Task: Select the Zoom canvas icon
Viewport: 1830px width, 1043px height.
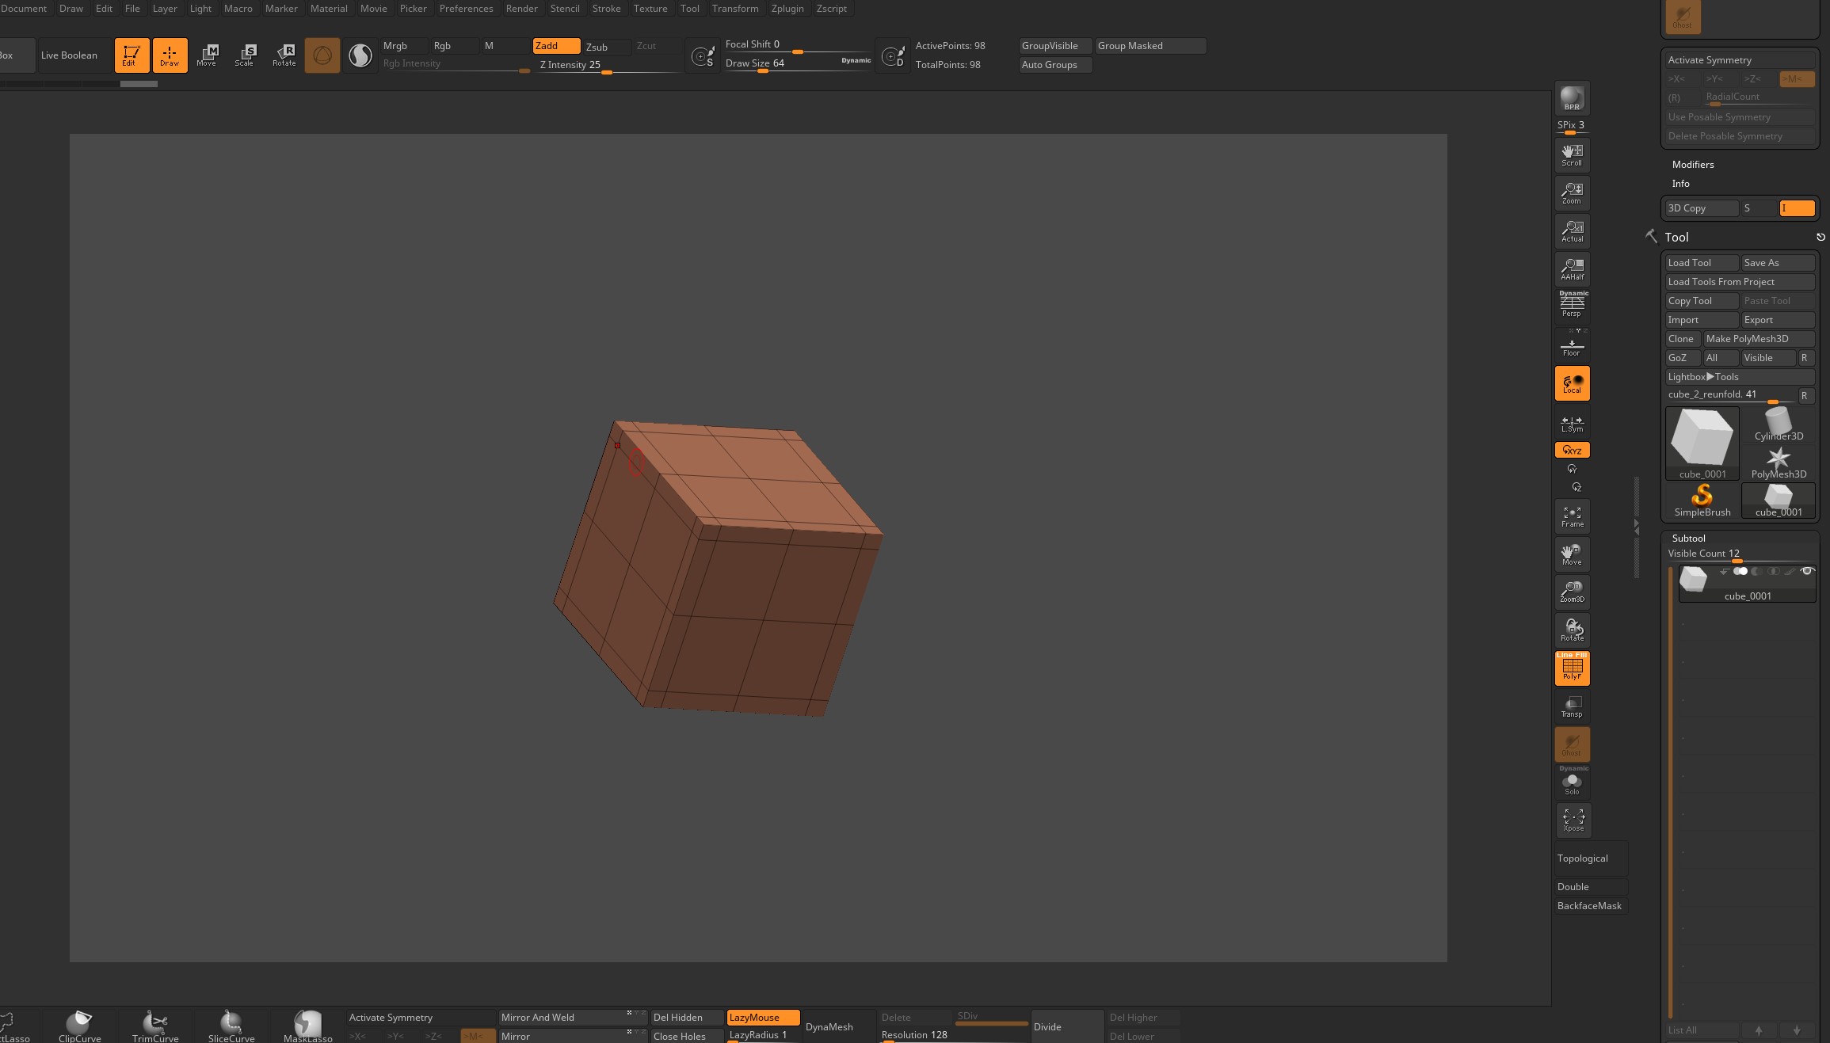Action: (x=1572, y=192)
